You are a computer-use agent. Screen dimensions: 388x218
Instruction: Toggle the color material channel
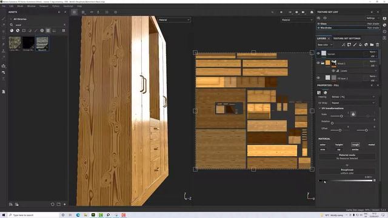pos(323,145)
